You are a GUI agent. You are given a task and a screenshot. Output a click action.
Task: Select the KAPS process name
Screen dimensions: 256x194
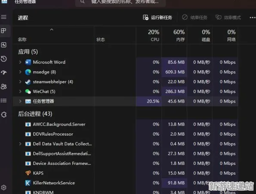click(38, 173)
